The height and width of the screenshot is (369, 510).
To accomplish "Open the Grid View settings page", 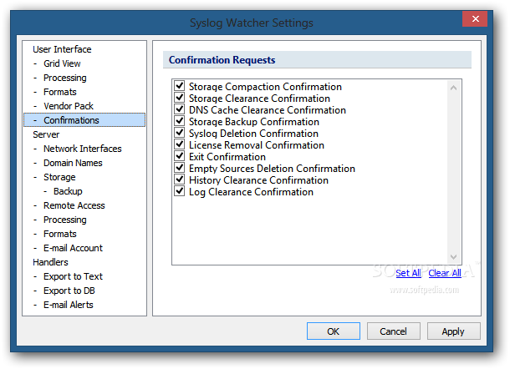I will pyautogui.click(x=62, y=63).
